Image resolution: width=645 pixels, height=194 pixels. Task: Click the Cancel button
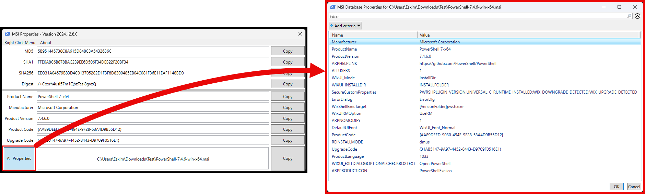coord(634,186)
